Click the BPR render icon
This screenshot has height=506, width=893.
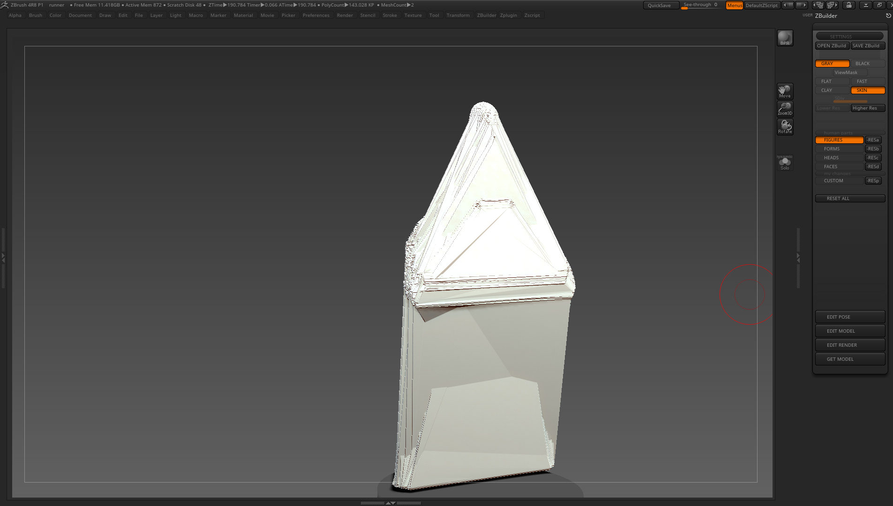click(x=785, y=38)
